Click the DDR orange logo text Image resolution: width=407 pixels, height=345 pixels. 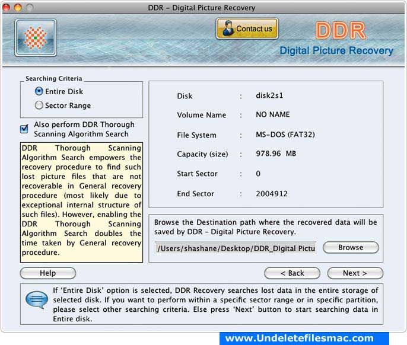point(341,31)
